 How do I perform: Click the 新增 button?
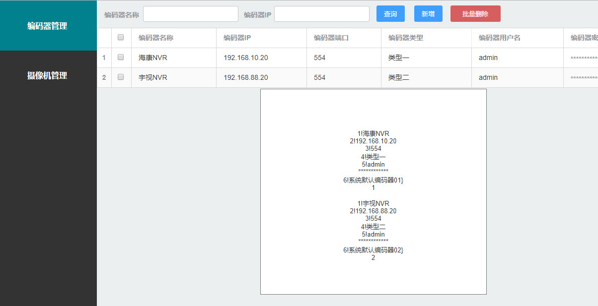pyautogui.click(x=428, y=14)
